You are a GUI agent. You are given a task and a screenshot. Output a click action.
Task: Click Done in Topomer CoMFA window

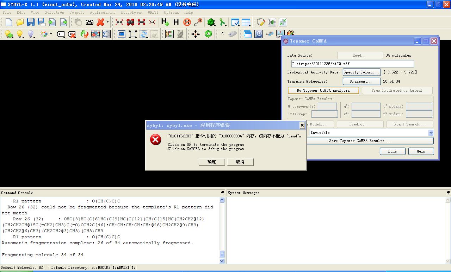392,151
